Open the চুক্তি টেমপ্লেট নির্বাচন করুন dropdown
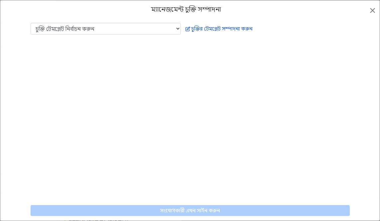 (106, 29)
